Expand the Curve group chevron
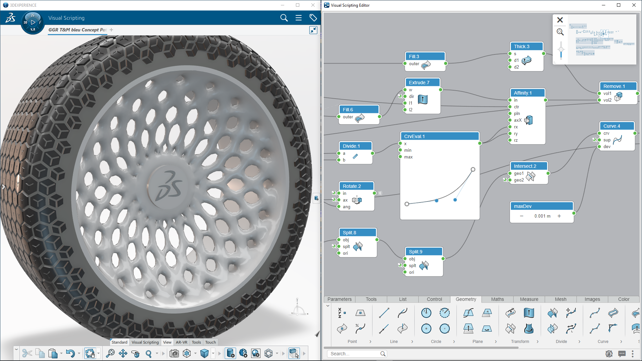 [621, 342]
